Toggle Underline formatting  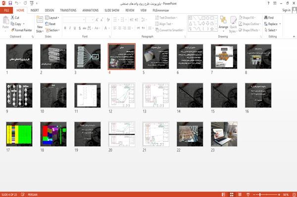point(75,28)
